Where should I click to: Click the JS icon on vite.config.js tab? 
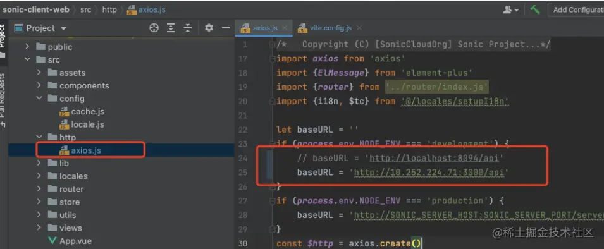point(302,28)
